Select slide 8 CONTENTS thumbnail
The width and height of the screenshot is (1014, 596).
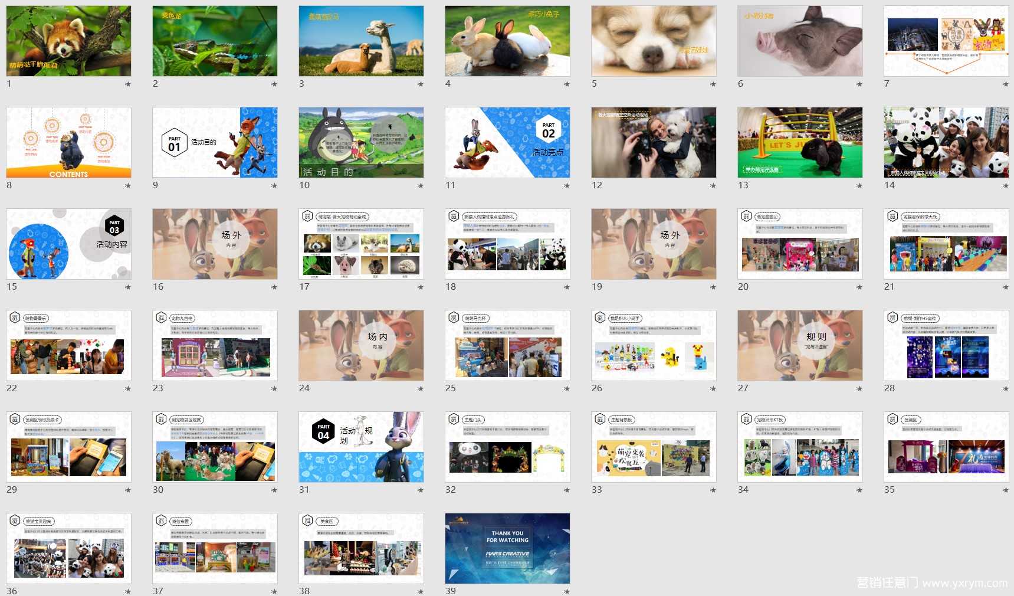[x=69, y=142]
